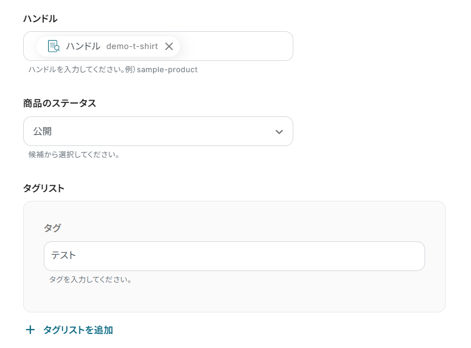Click the タグ field label

52,228
